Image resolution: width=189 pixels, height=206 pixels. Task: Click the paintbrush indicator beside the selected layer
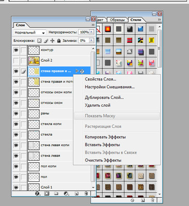23,71
